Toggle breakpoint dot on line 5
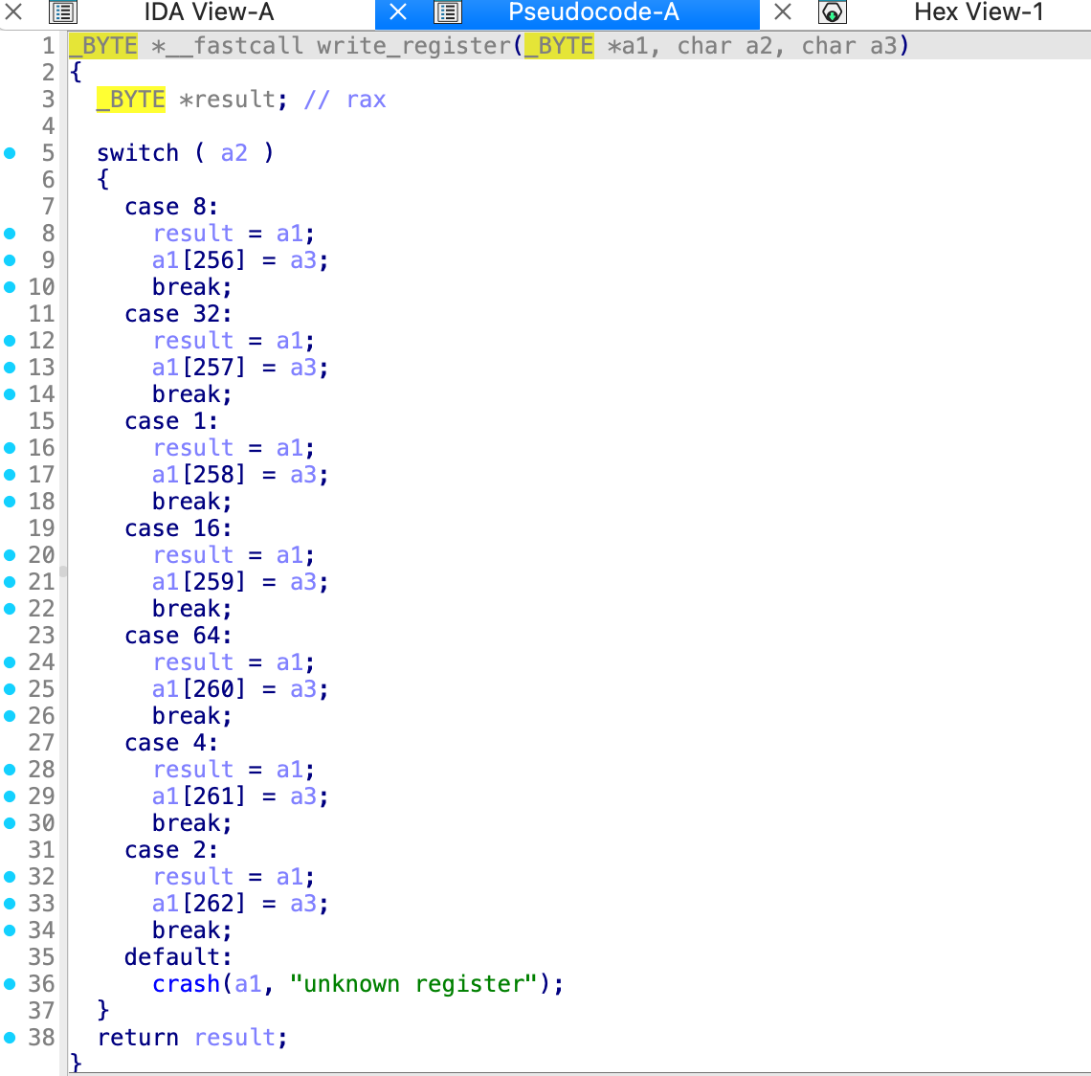The image size is (1091, 1076). (x=11, y=153)
